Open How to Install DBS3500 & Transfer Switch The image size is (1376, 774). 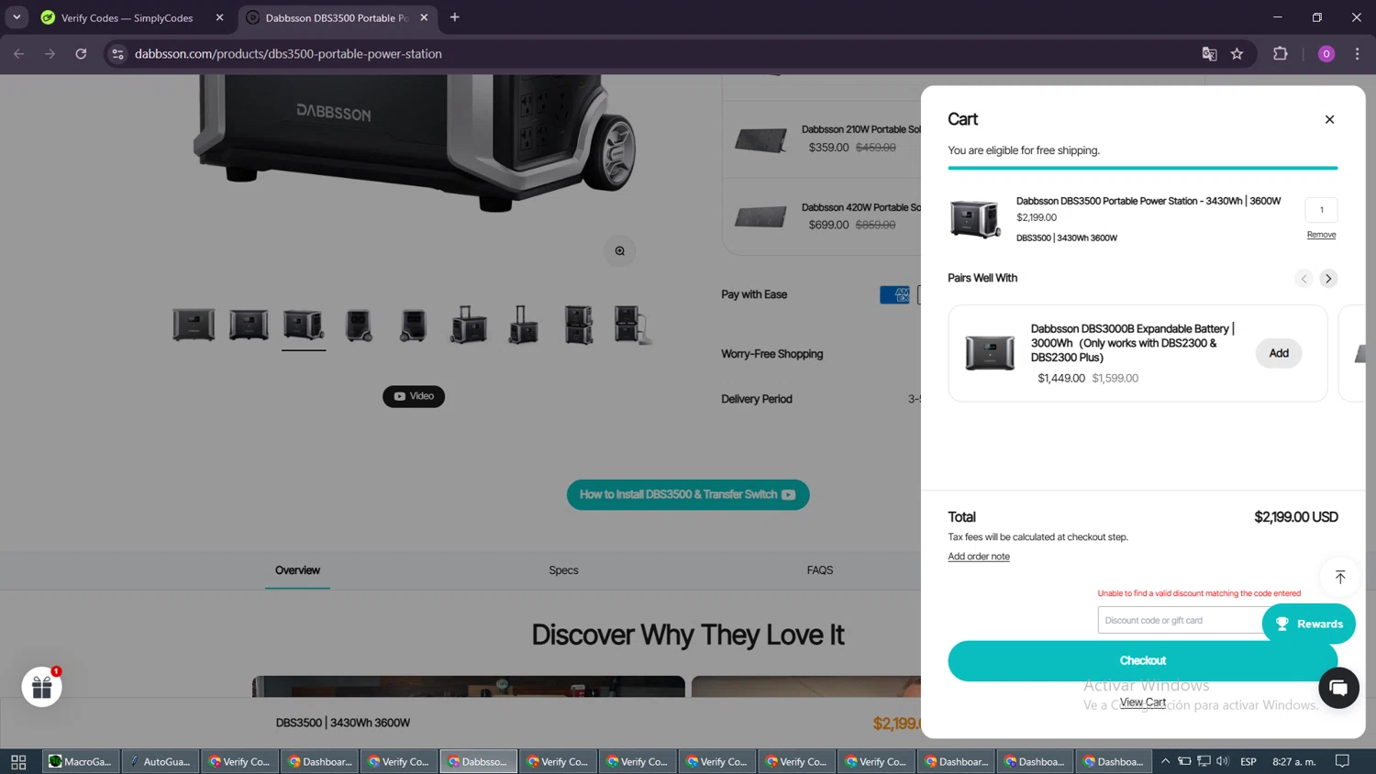pyautogui.click(x=688, y=494)
